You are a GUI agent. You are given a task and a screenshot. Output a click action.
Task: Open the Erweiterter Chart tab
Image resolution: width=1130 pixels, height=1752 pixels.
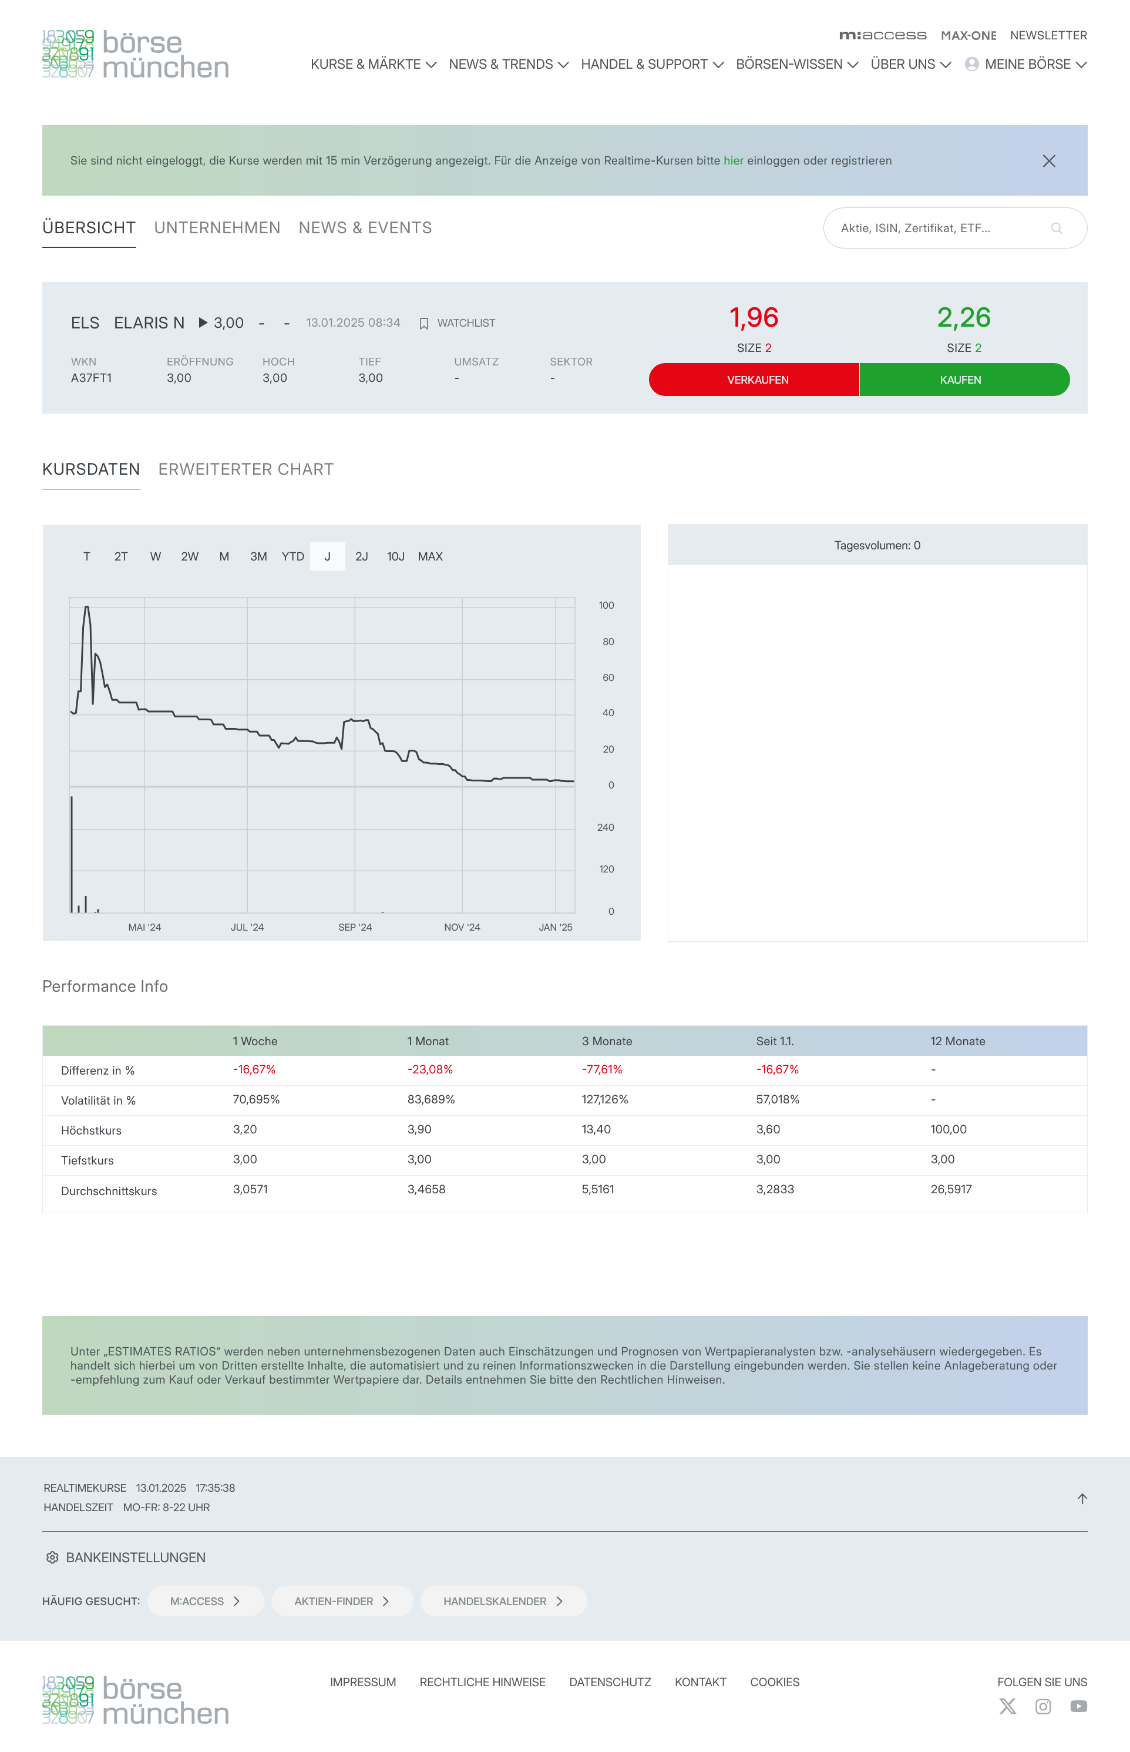pyautogui.click(x=246, y=470)
